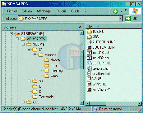Open the Adresse bar dropdown
The image size is (143, 113).
pos(121,19)
